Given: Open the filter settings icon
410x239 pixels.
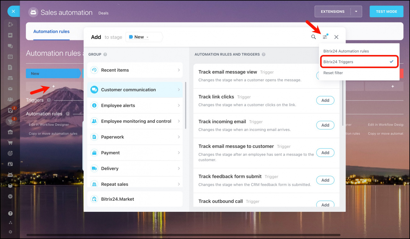Looking at the screenshot, I should (325, 37).
